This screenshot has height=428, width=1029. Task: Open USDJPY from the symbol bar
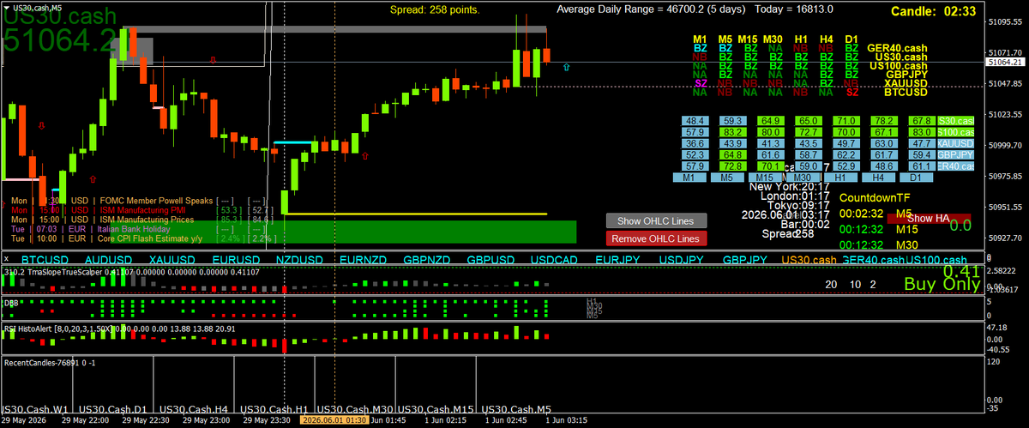pos(683,259)
